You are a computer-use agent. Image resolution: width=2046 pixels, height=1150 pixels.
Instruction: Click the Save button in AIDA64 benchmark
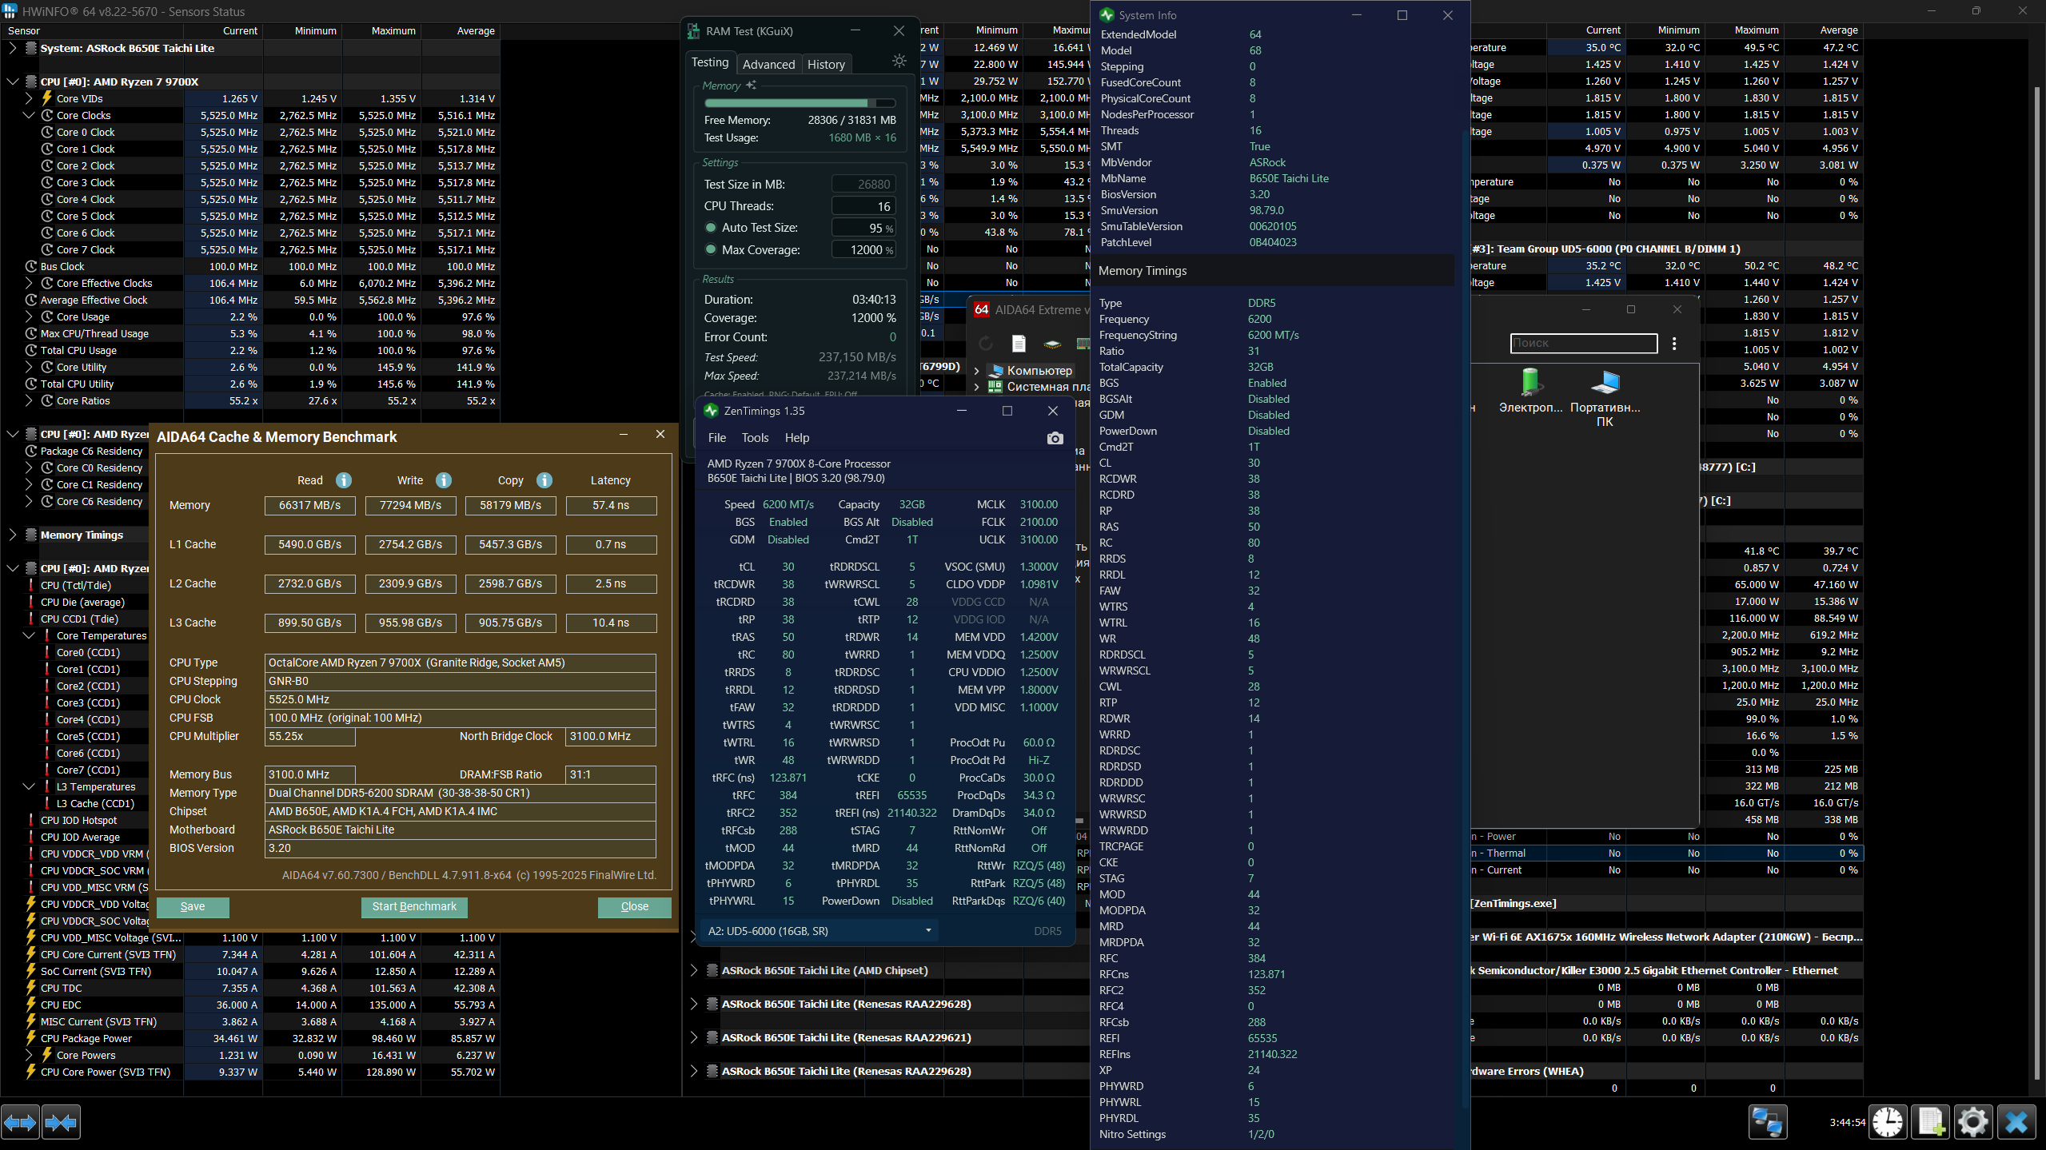(193, 906)
